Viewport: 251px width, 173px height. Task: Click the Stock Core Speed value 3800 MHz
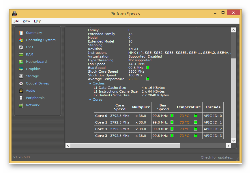point(136,71)
